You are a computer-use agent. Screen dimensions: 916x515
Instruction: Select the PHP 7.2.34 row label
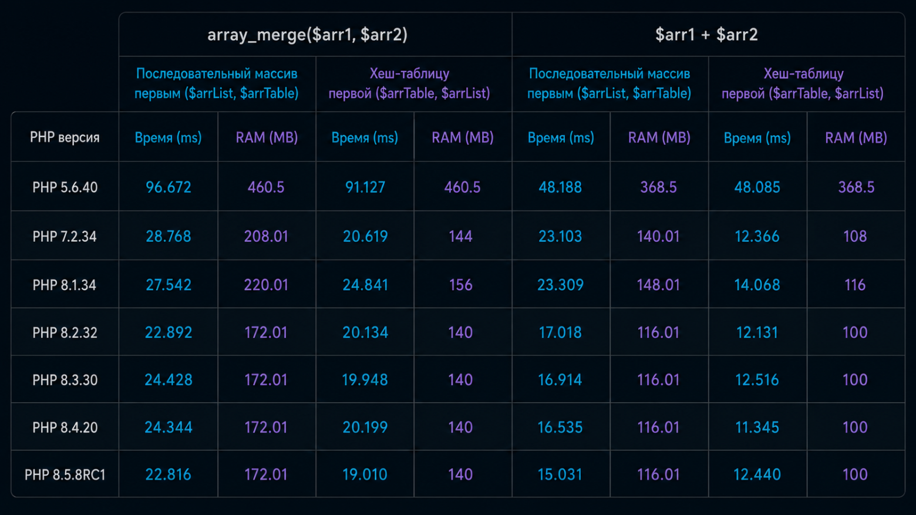tap(65, 236)
